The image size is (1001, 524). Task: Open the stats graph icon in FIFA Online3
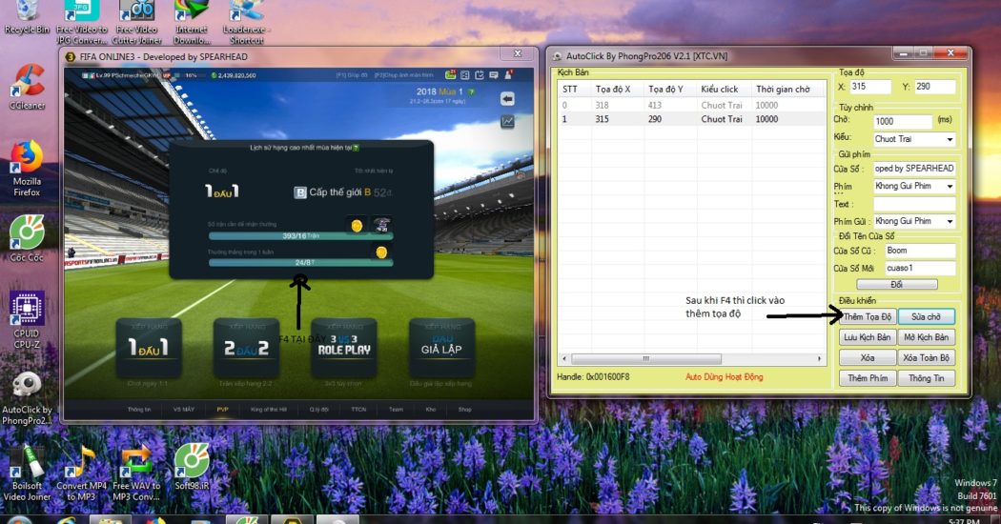point(507,121)
